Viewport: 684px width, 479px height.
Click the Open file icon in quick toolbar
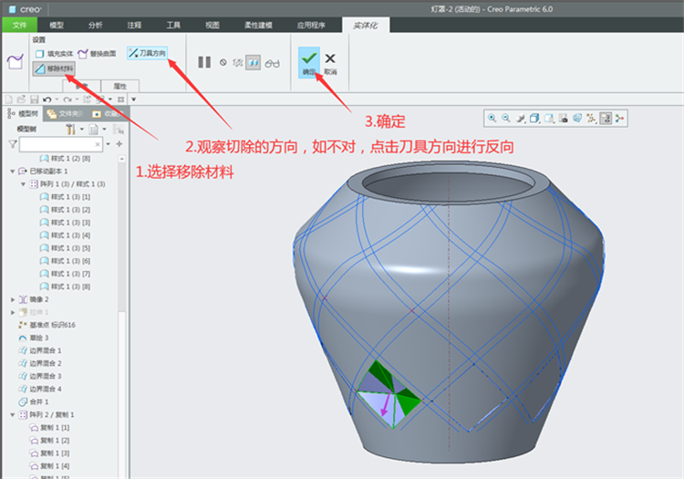pos(21,99)
